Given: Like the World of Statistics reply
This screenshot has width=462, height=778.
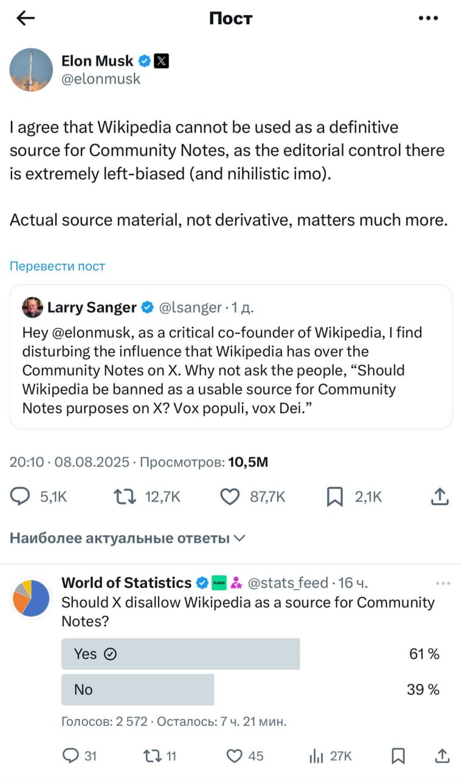Looking at the screenshot, I should [234, 756].
